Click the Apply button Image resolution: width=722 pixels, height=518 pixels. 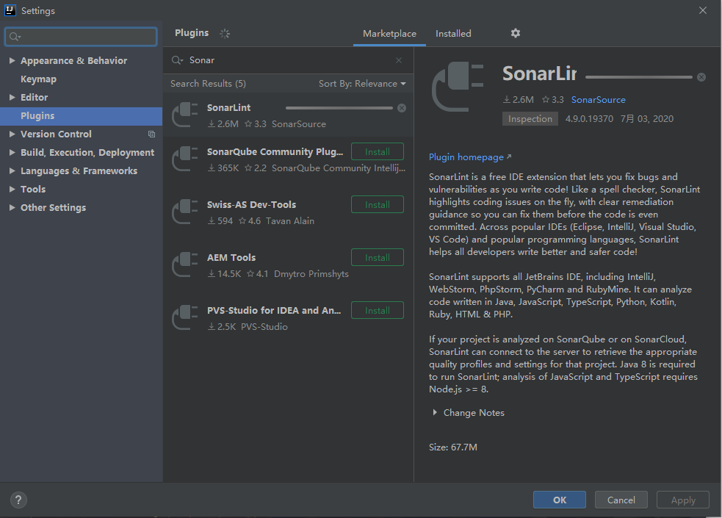[x=683, y=500]
